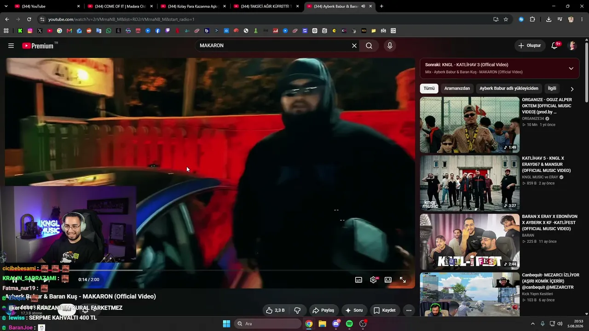Open the Twitch bookmark
This screenshot has width=589, height=331.
click(x=167, y=31)
